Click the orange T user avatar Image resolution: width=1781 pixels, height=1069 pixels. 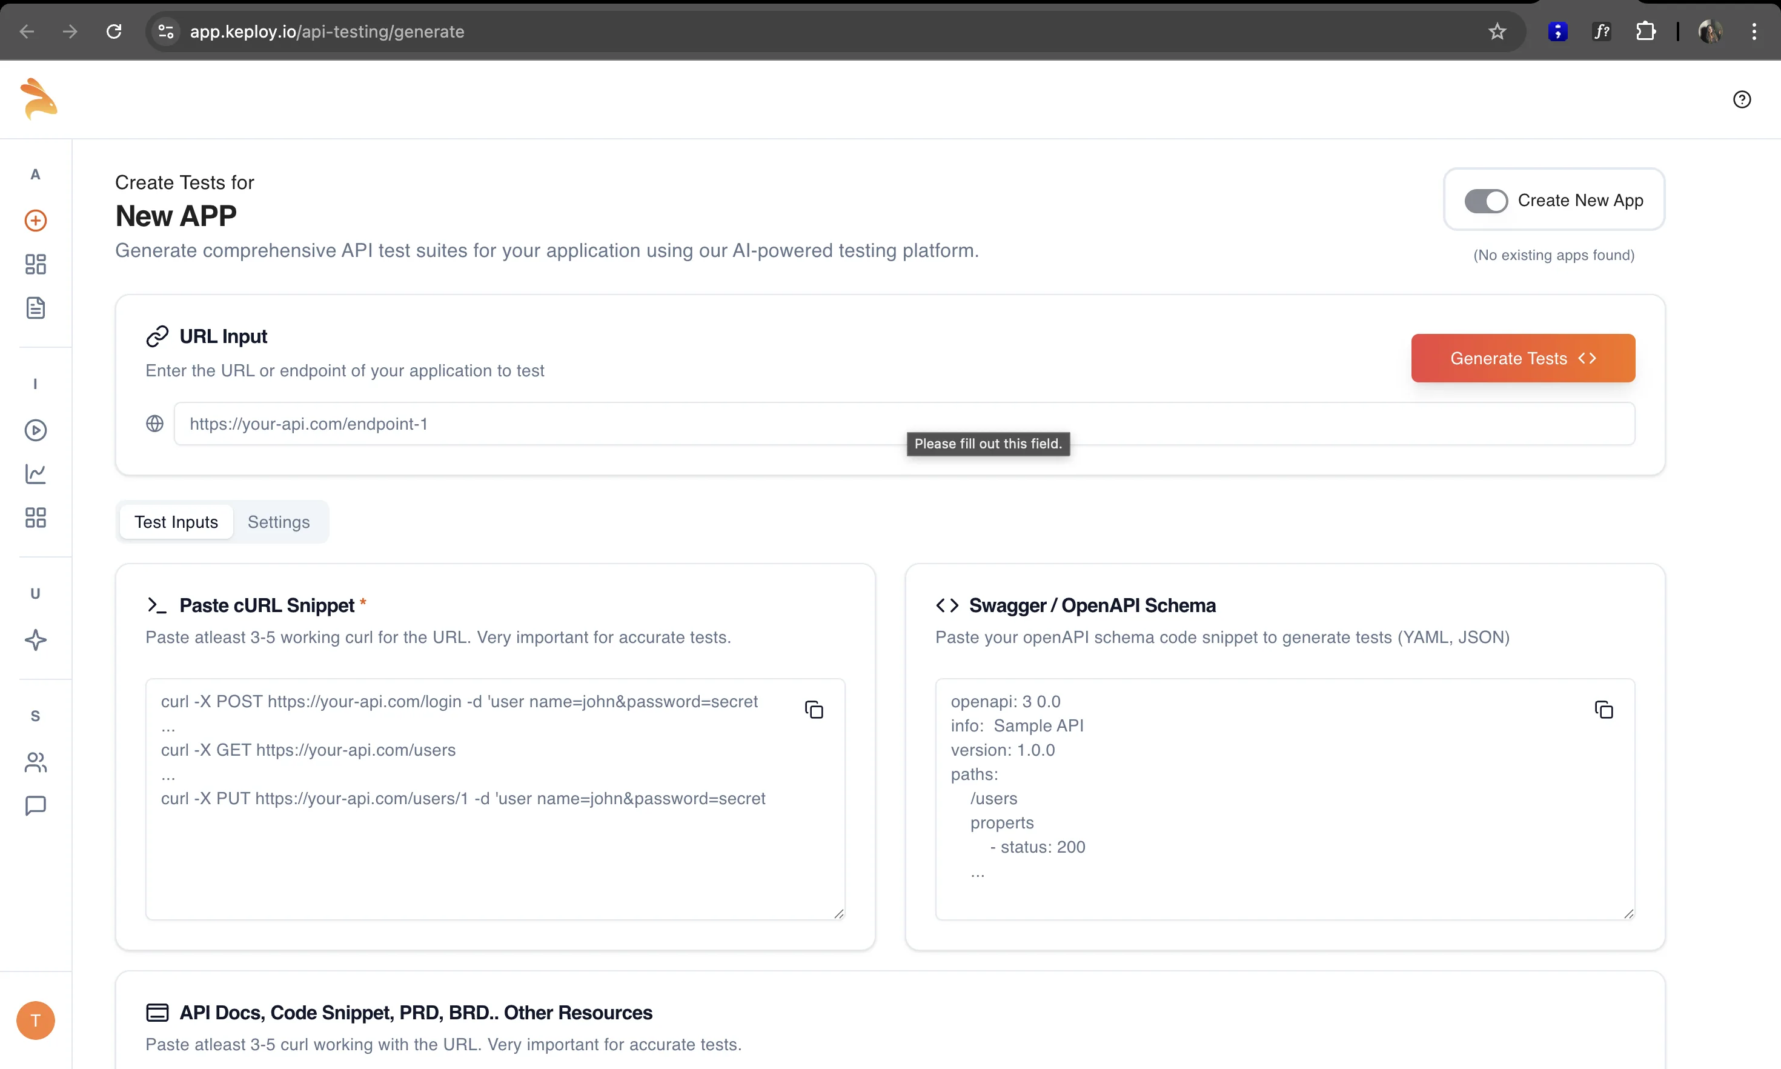[35, 1020]
